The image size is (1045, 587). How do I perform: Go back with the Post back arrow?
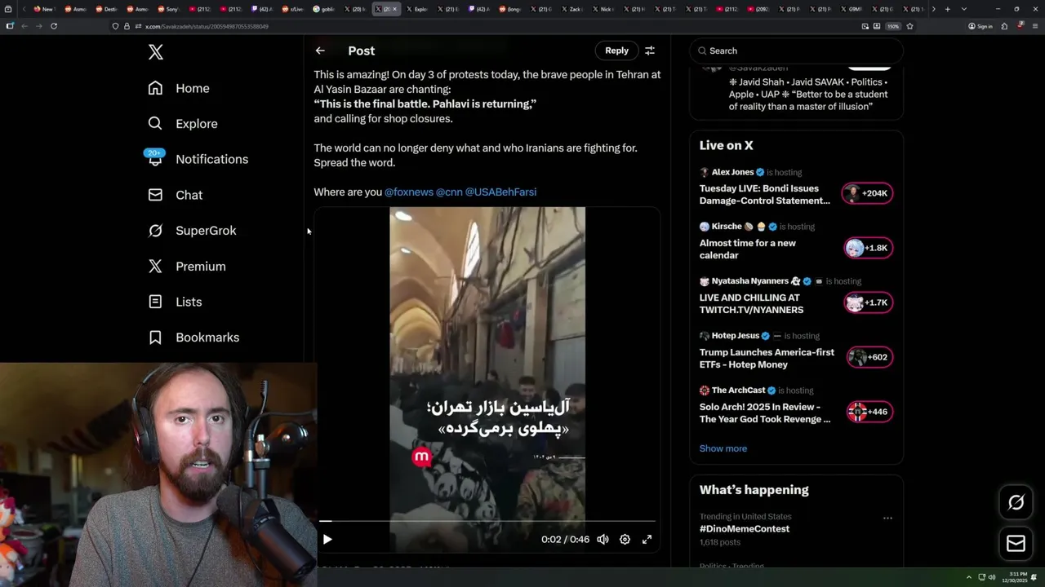click(x=320, y=51)
